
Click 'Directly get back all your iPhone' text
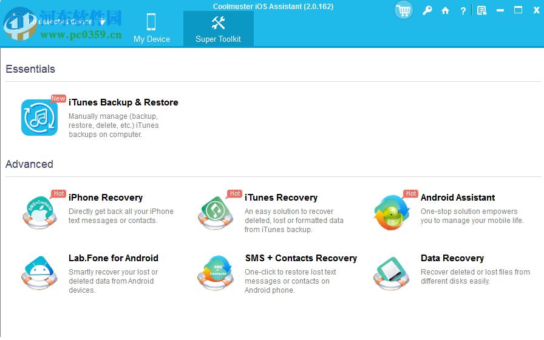click(x=121, y=212)
